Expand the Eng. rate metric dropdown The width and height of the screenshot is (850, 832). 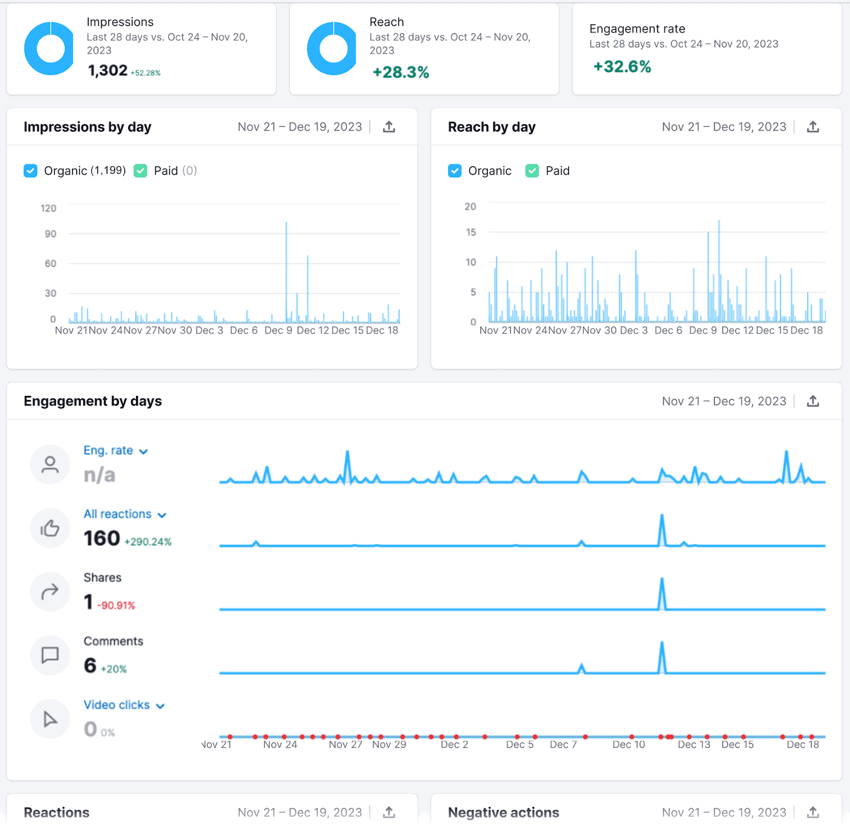(143, 451)
